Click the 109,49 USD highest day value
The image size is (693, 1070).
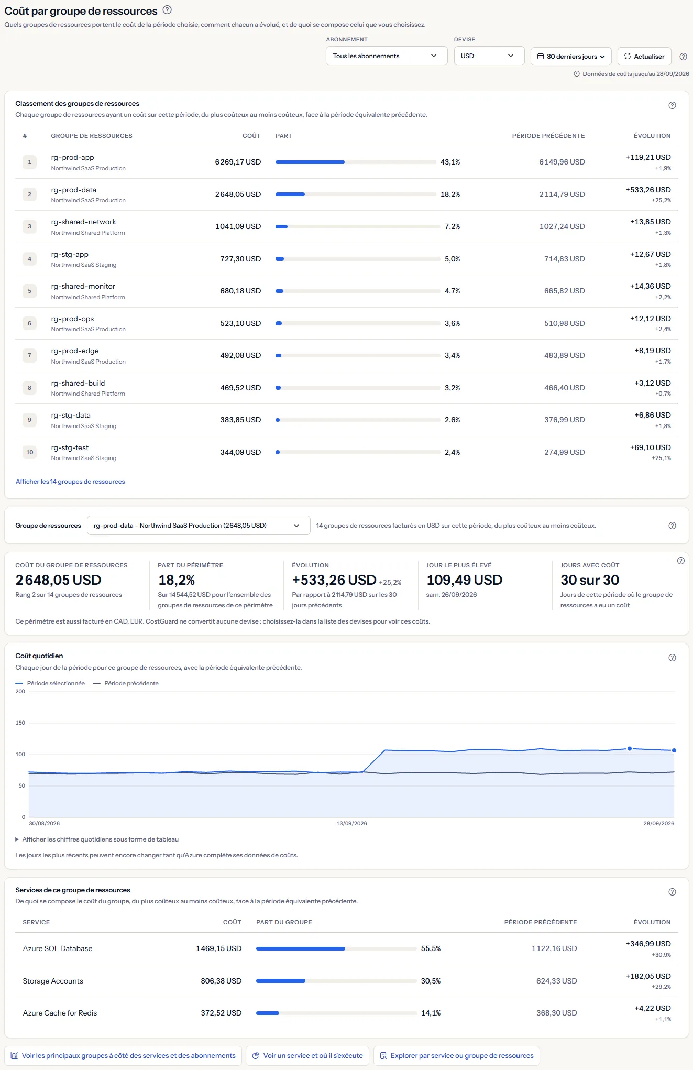(465, 580)
